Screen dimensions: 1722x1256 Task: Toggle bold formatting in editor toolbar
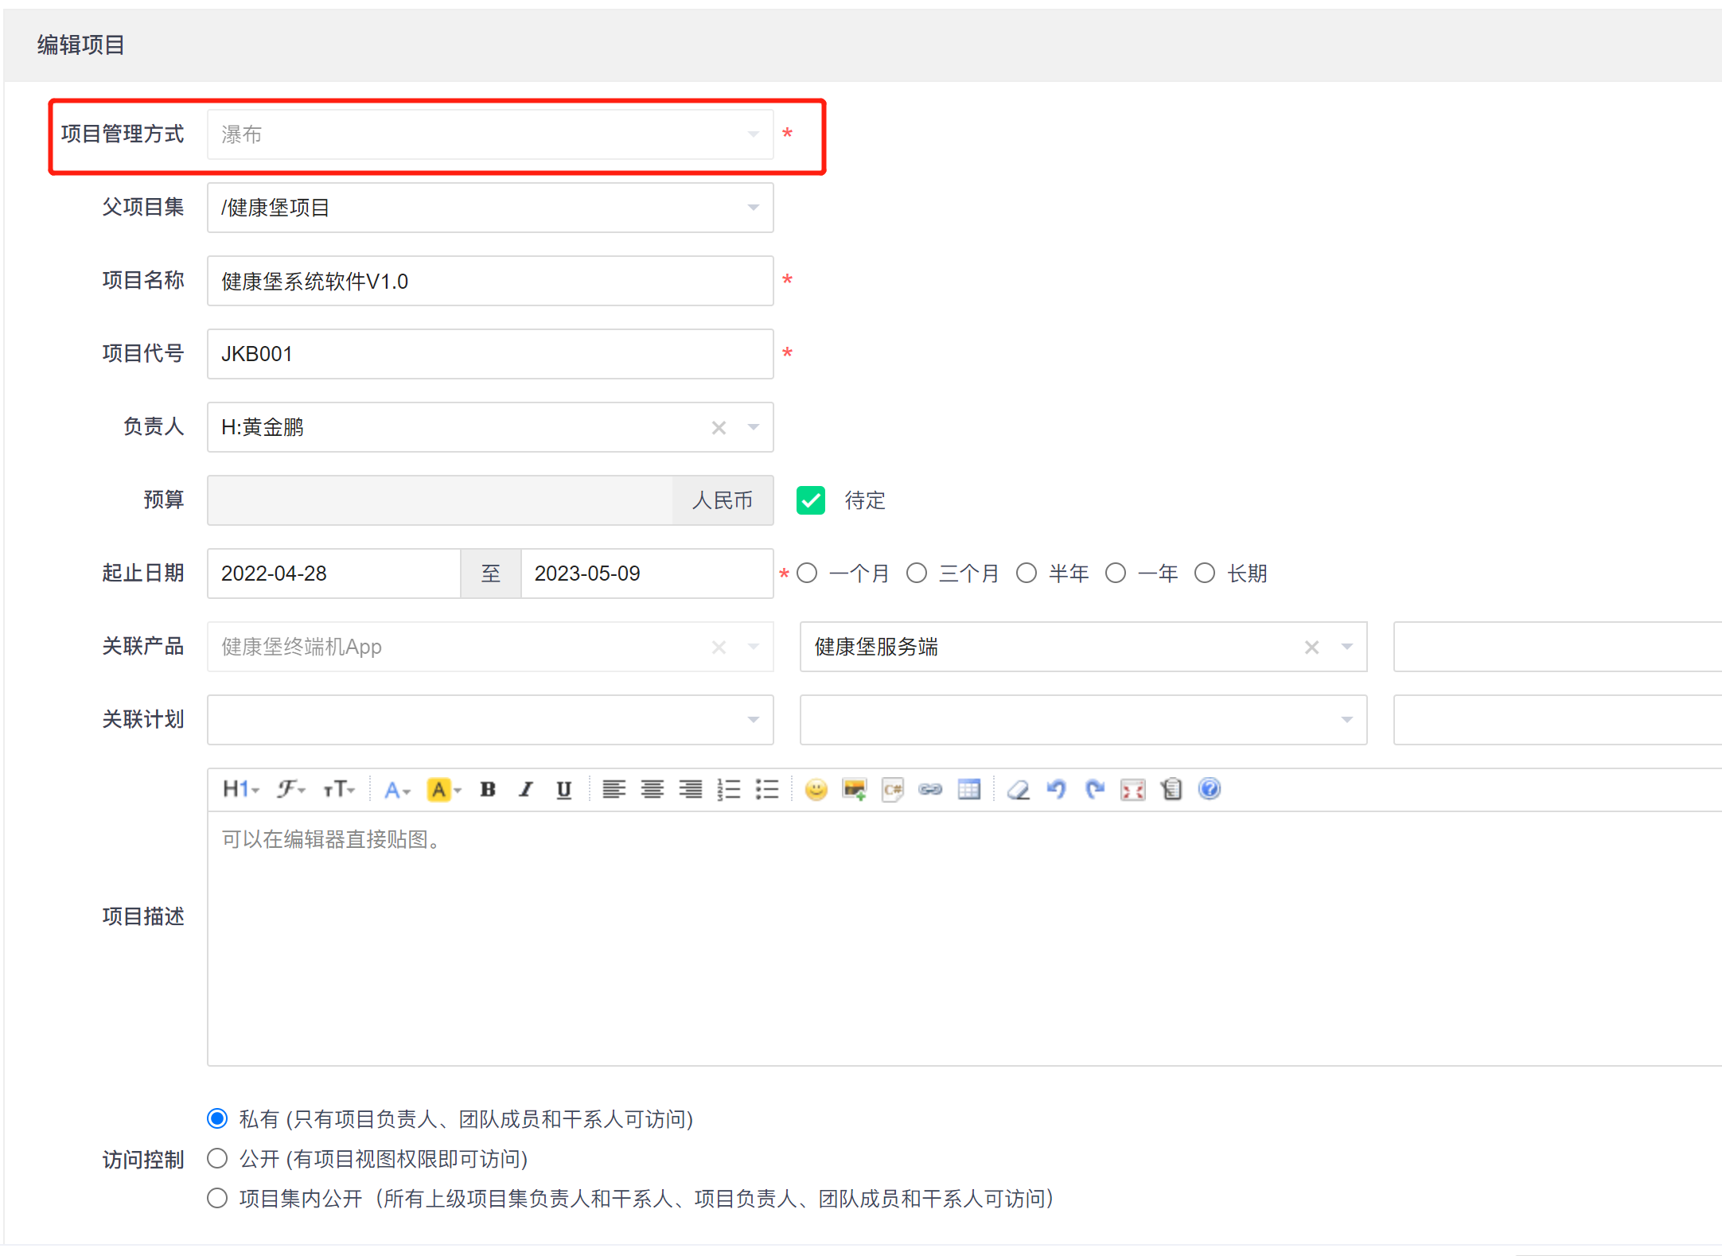pyautogui.click(x=488, y=790)
